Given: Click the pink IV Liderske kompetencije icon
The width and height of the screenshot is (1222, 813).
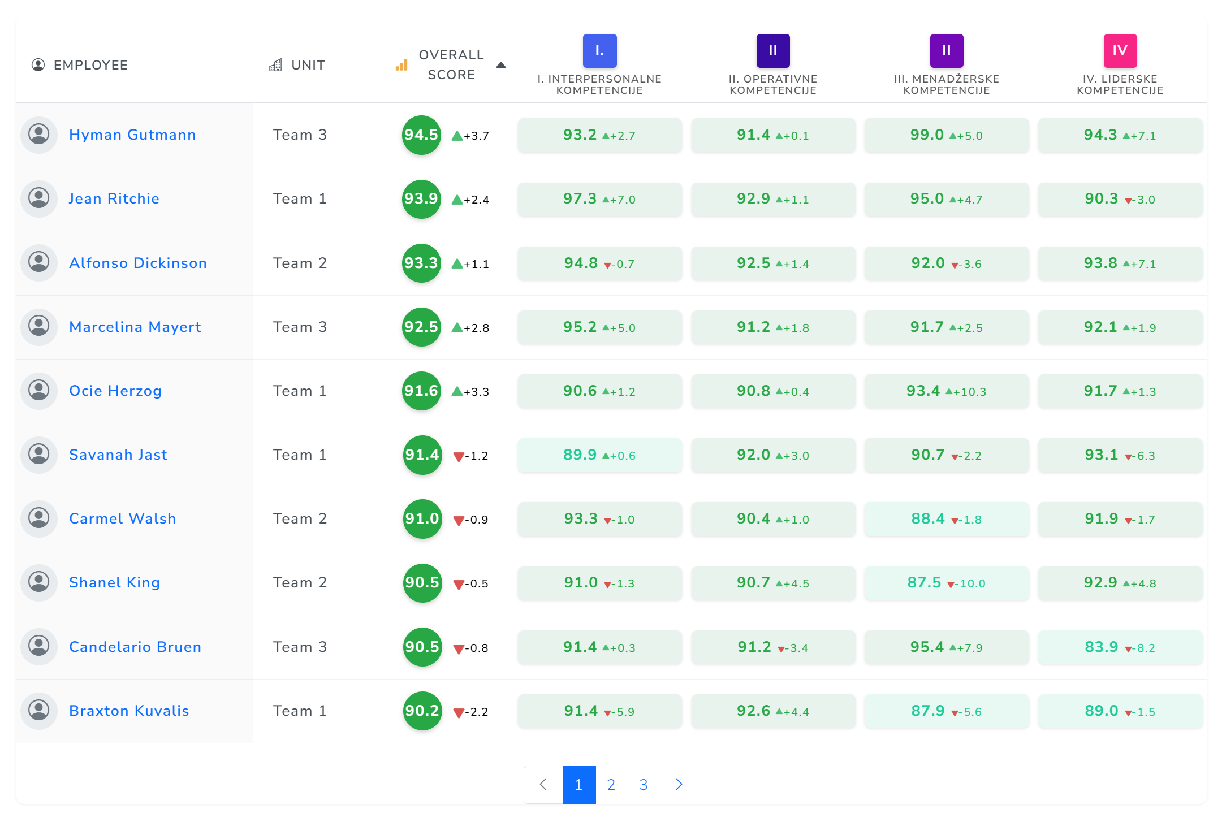Looking at the screenshot, I should tap(1120, 50).
